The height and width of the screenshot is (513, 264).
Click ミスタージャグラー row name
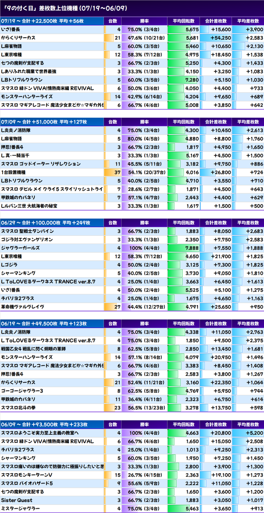pos(20,508)
